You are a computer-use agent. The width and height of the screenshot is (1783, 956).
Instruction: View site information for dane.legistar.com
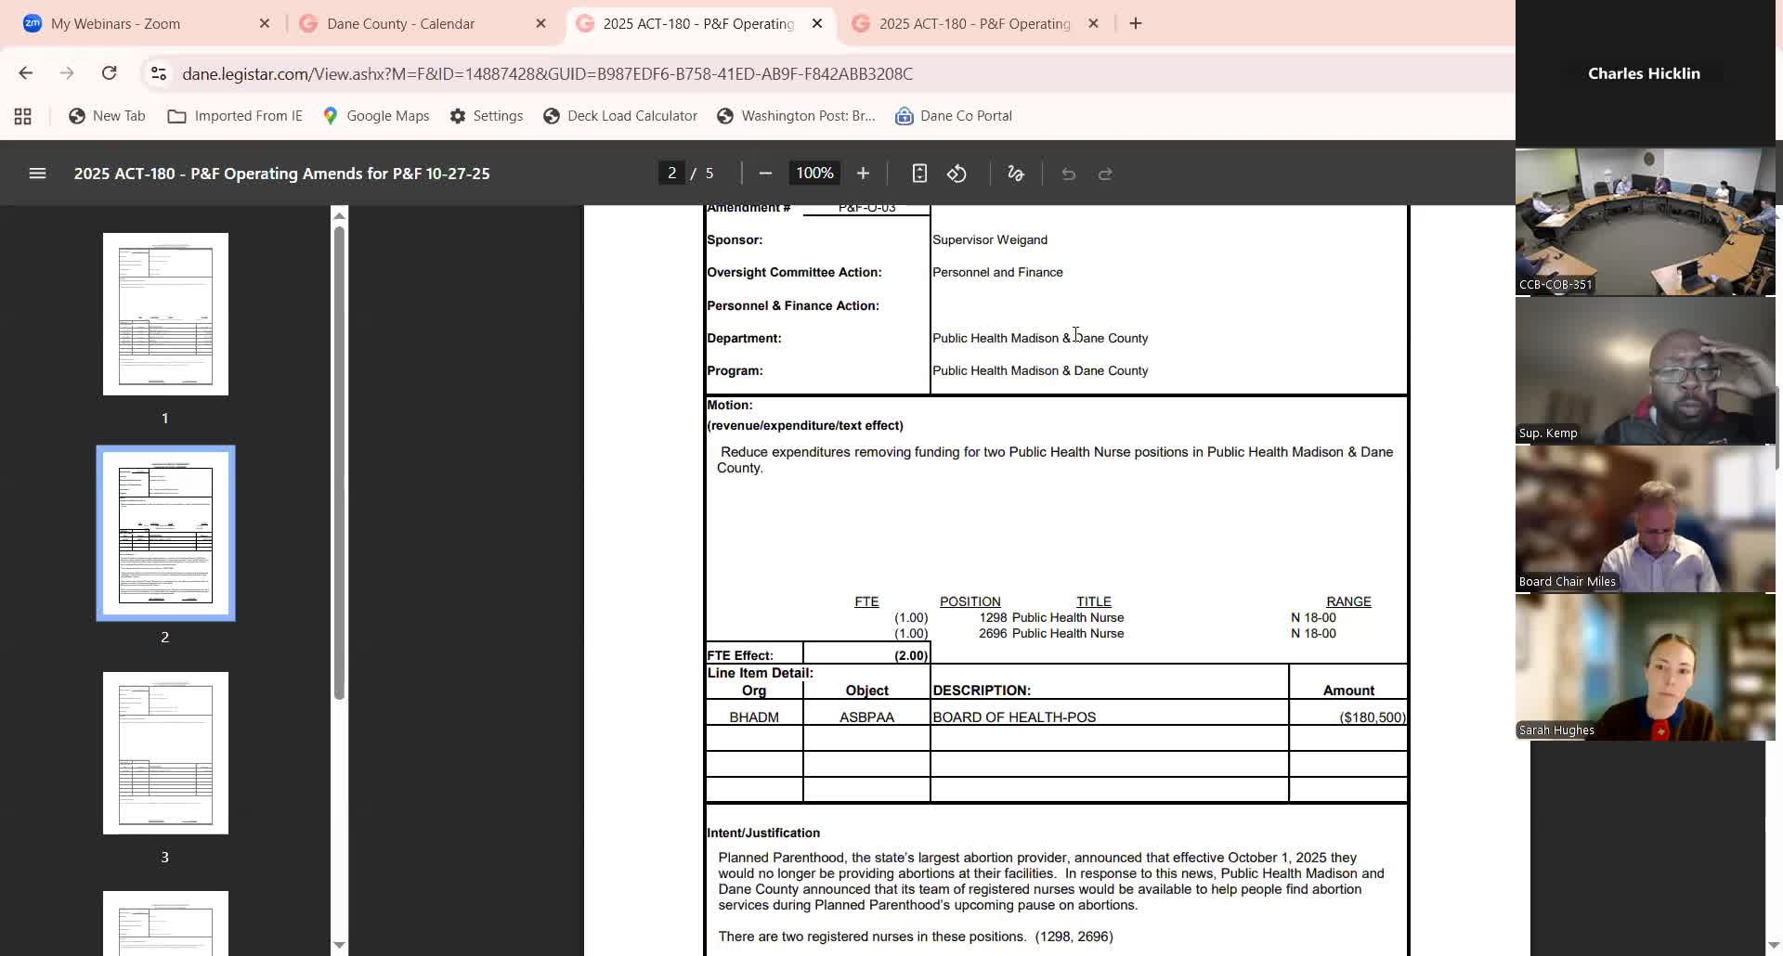[158, 73]
